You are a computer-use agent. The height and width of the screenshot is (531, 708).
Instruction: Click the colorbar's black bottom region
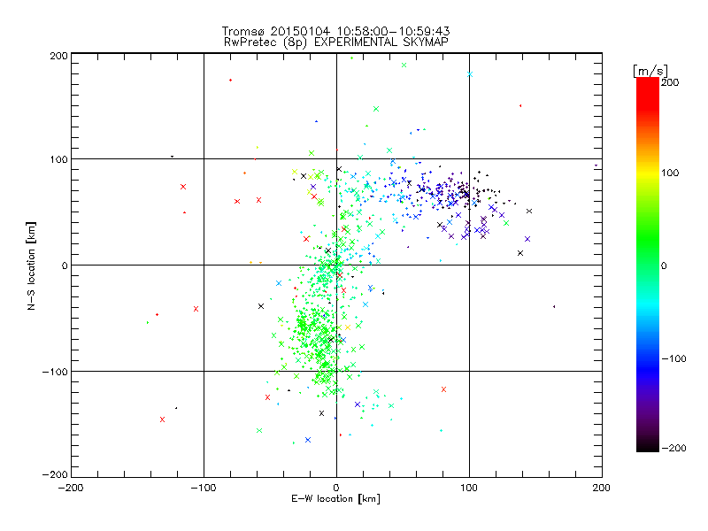pyautogui.click(x=648, y=445)
